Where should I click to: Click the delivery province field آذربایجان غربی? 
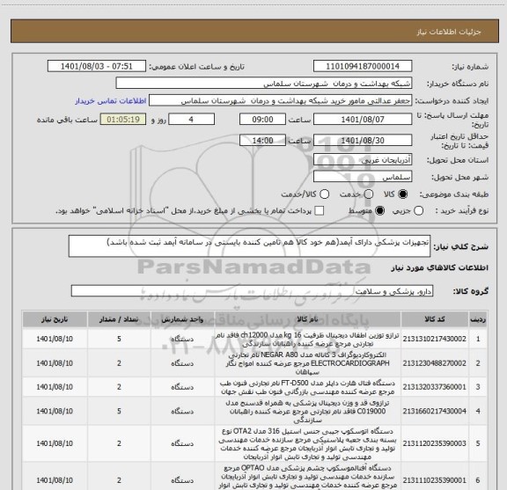(363, 160)
